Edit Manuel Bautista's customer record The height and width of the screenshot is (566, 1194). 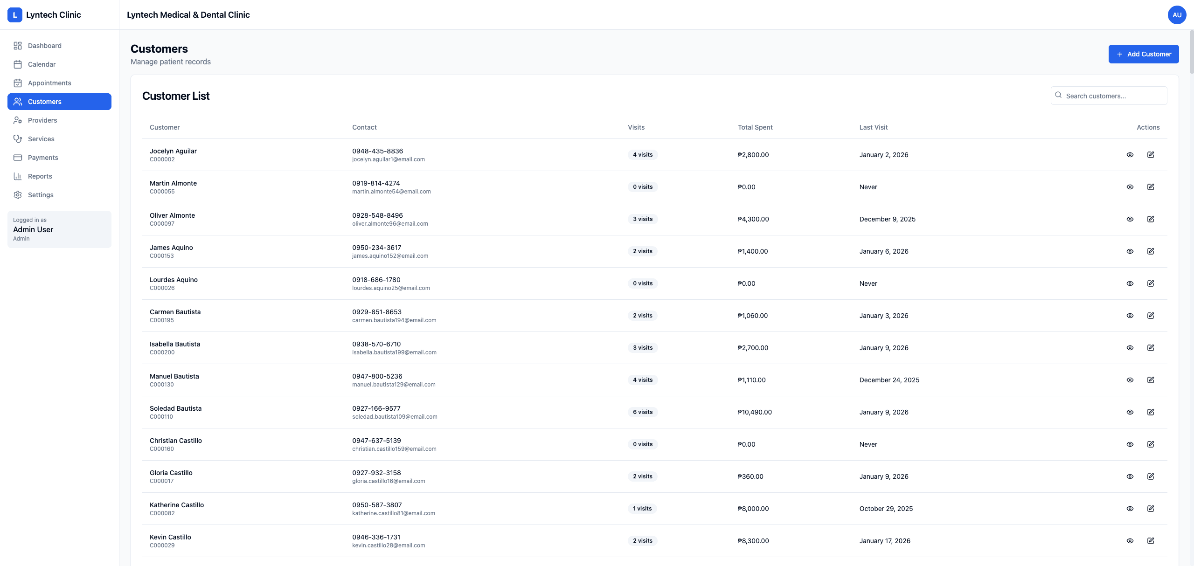point(1151,380)
